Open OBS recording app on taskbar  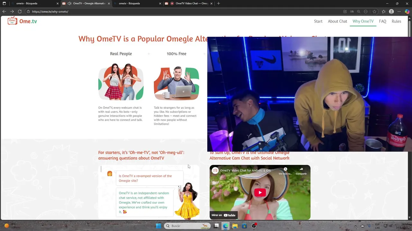pyautogui.click(x=254, y=226)
